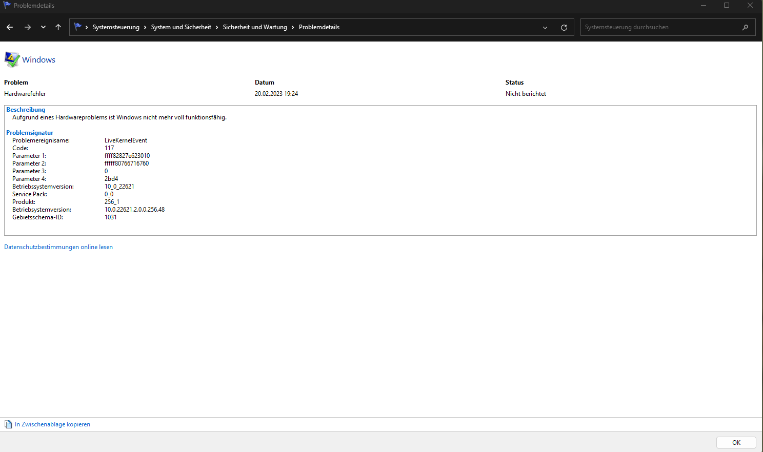Click Parameter 2 value fffff80766716760
This screenshot has height=452, width=763.
pyautogui.click(x=127, y=163)
